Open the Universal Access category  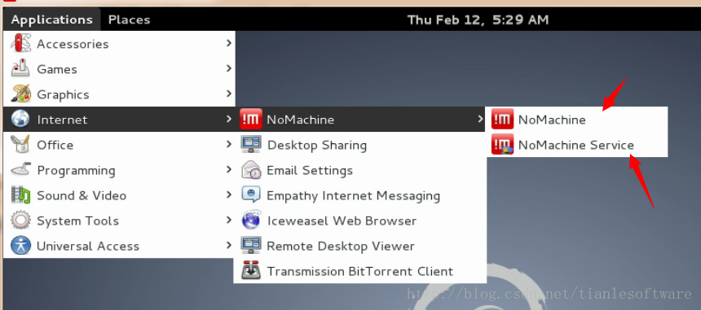(119, 246)
